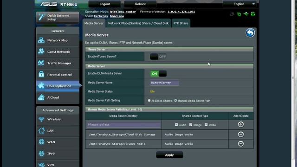
Task: Add media server path with plus icon
Action: pos(241,124)
